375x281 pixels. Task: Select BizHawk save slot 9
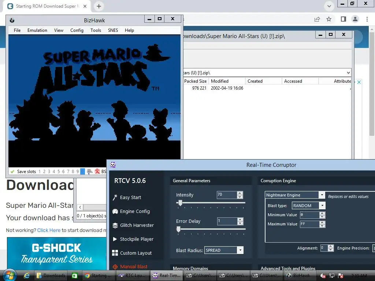point(78,171)
